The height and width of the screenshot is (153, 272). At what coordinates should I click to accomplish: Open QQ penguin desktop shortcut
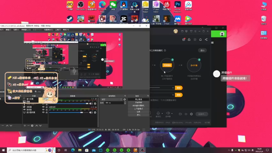tap(124, 6)
